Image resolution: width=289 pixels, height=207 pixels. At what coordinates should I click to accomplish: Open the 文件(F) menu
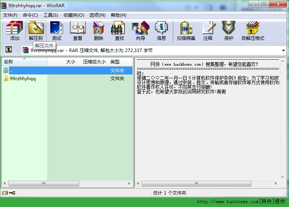tap(10, 15)
